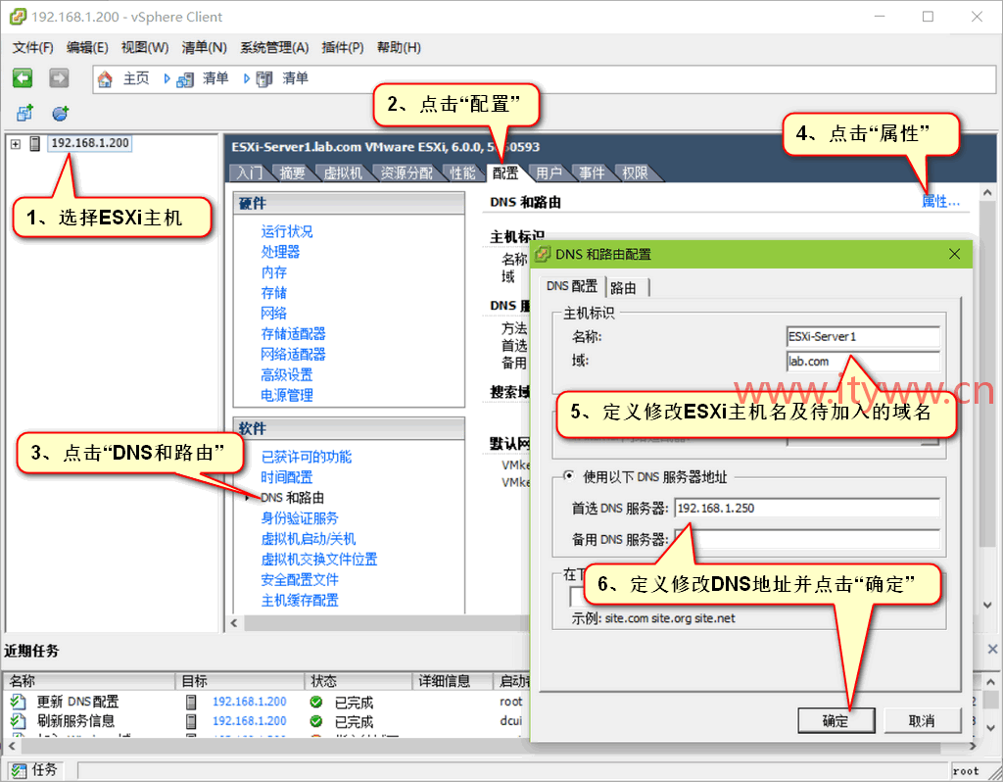Click the DNS dialog title icon
This screenshot has height=782, width=1003.
pyautogui.click(x=543, y=254)
